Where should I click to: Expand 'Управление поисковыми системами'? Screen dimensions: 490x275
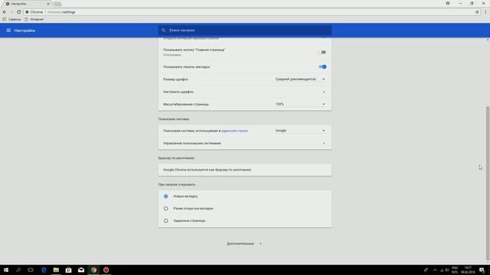pyautogui.click(x=245, y=143)
